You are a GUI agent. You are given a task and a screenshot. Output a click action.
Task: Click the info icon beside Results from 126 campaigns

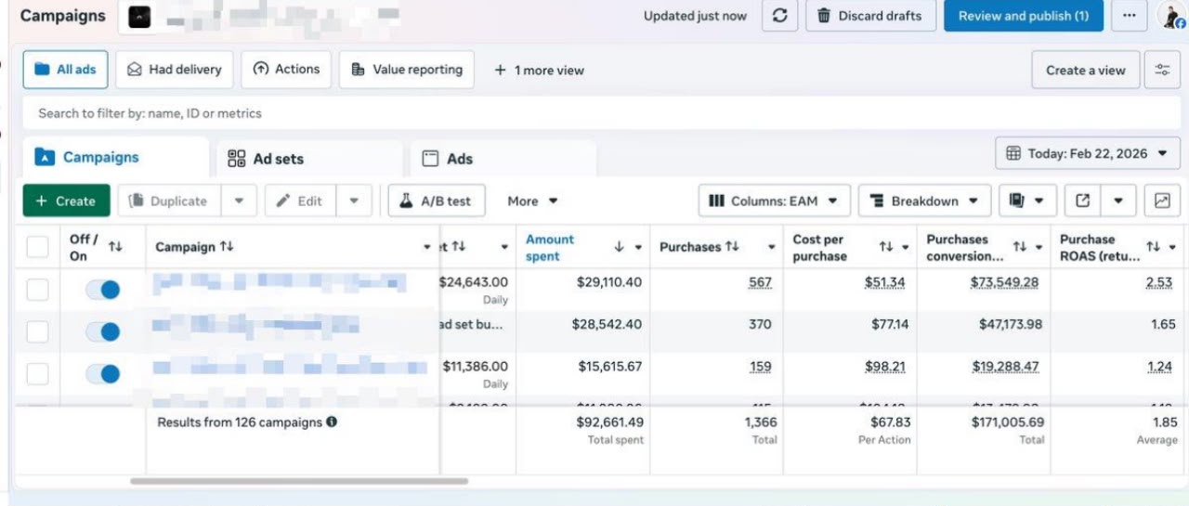[332, 422]
